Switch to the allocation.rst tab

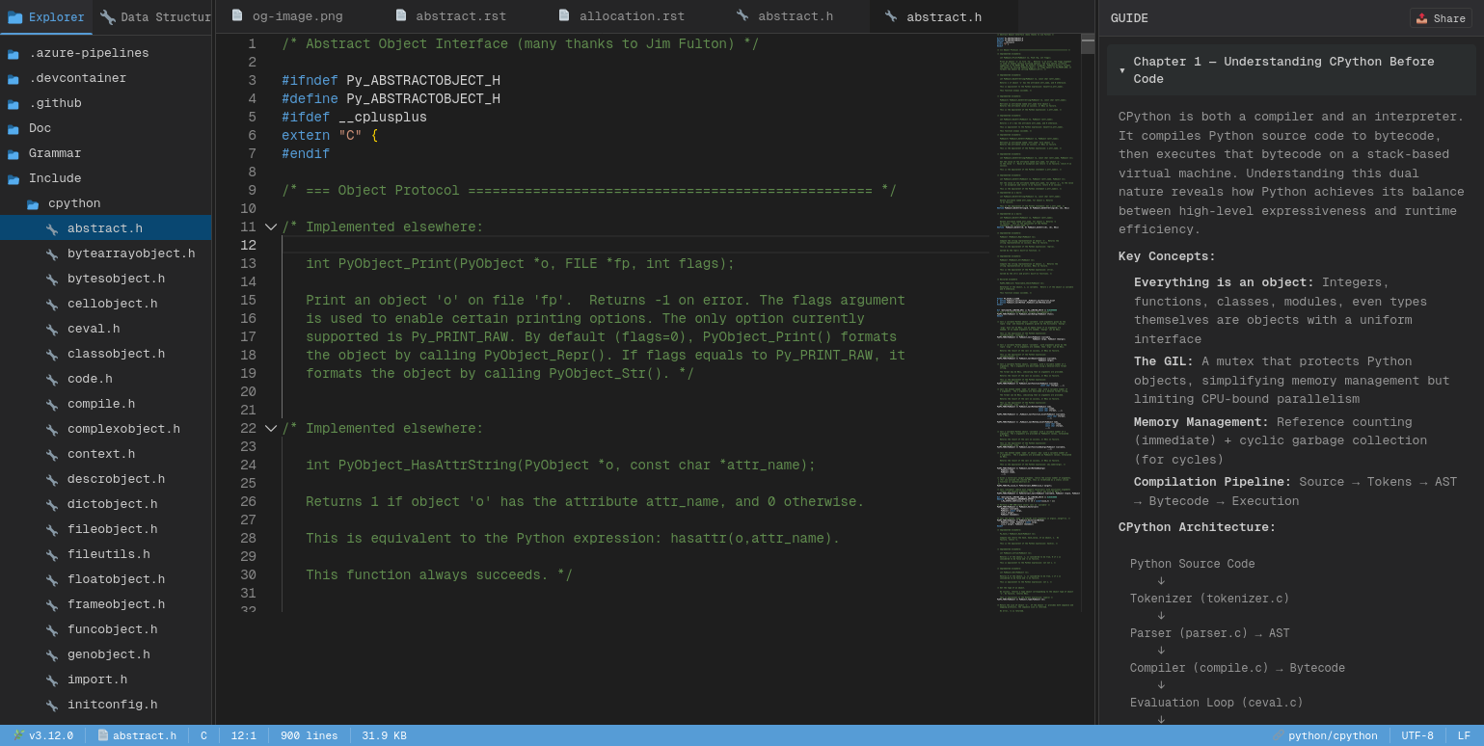coord(632,16)
